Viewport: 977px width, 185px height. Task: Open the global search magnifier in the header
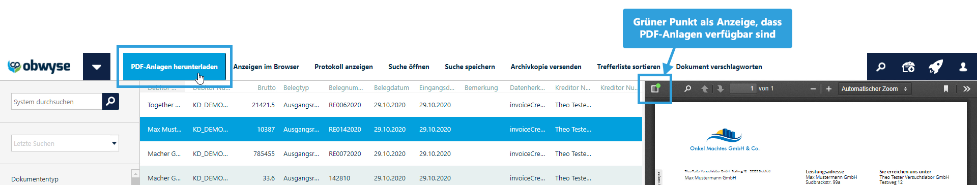coord(881,67)
